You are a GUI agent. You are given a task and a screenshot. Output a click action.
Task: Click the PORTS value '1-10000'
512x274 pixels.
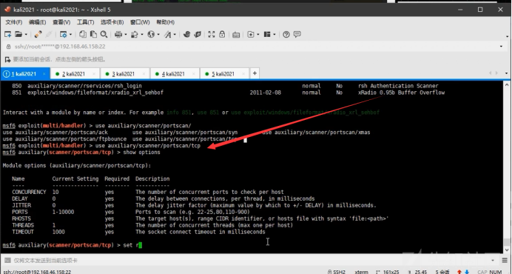point(63,212)
